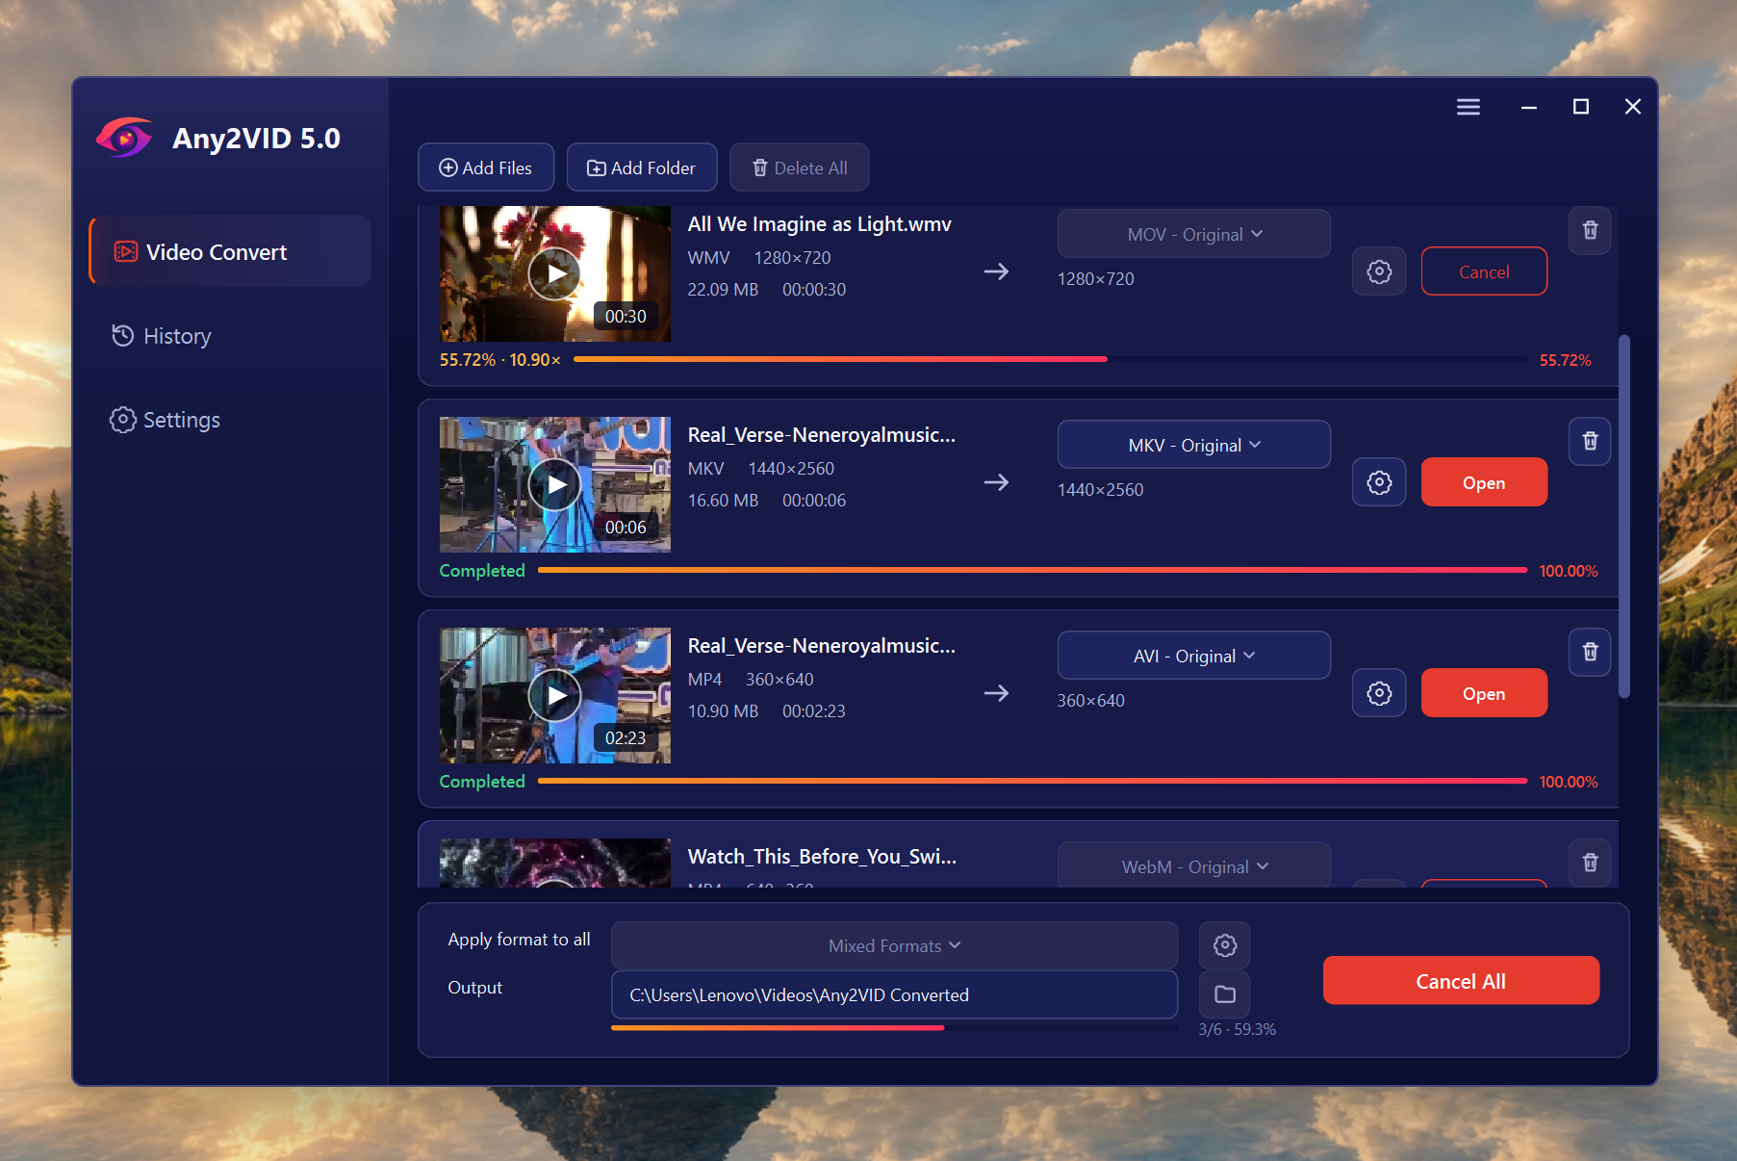Screen dimensions: 1737x1161
Task: Expand the Mixed Formats dropdown
Action: coord(894,945)
